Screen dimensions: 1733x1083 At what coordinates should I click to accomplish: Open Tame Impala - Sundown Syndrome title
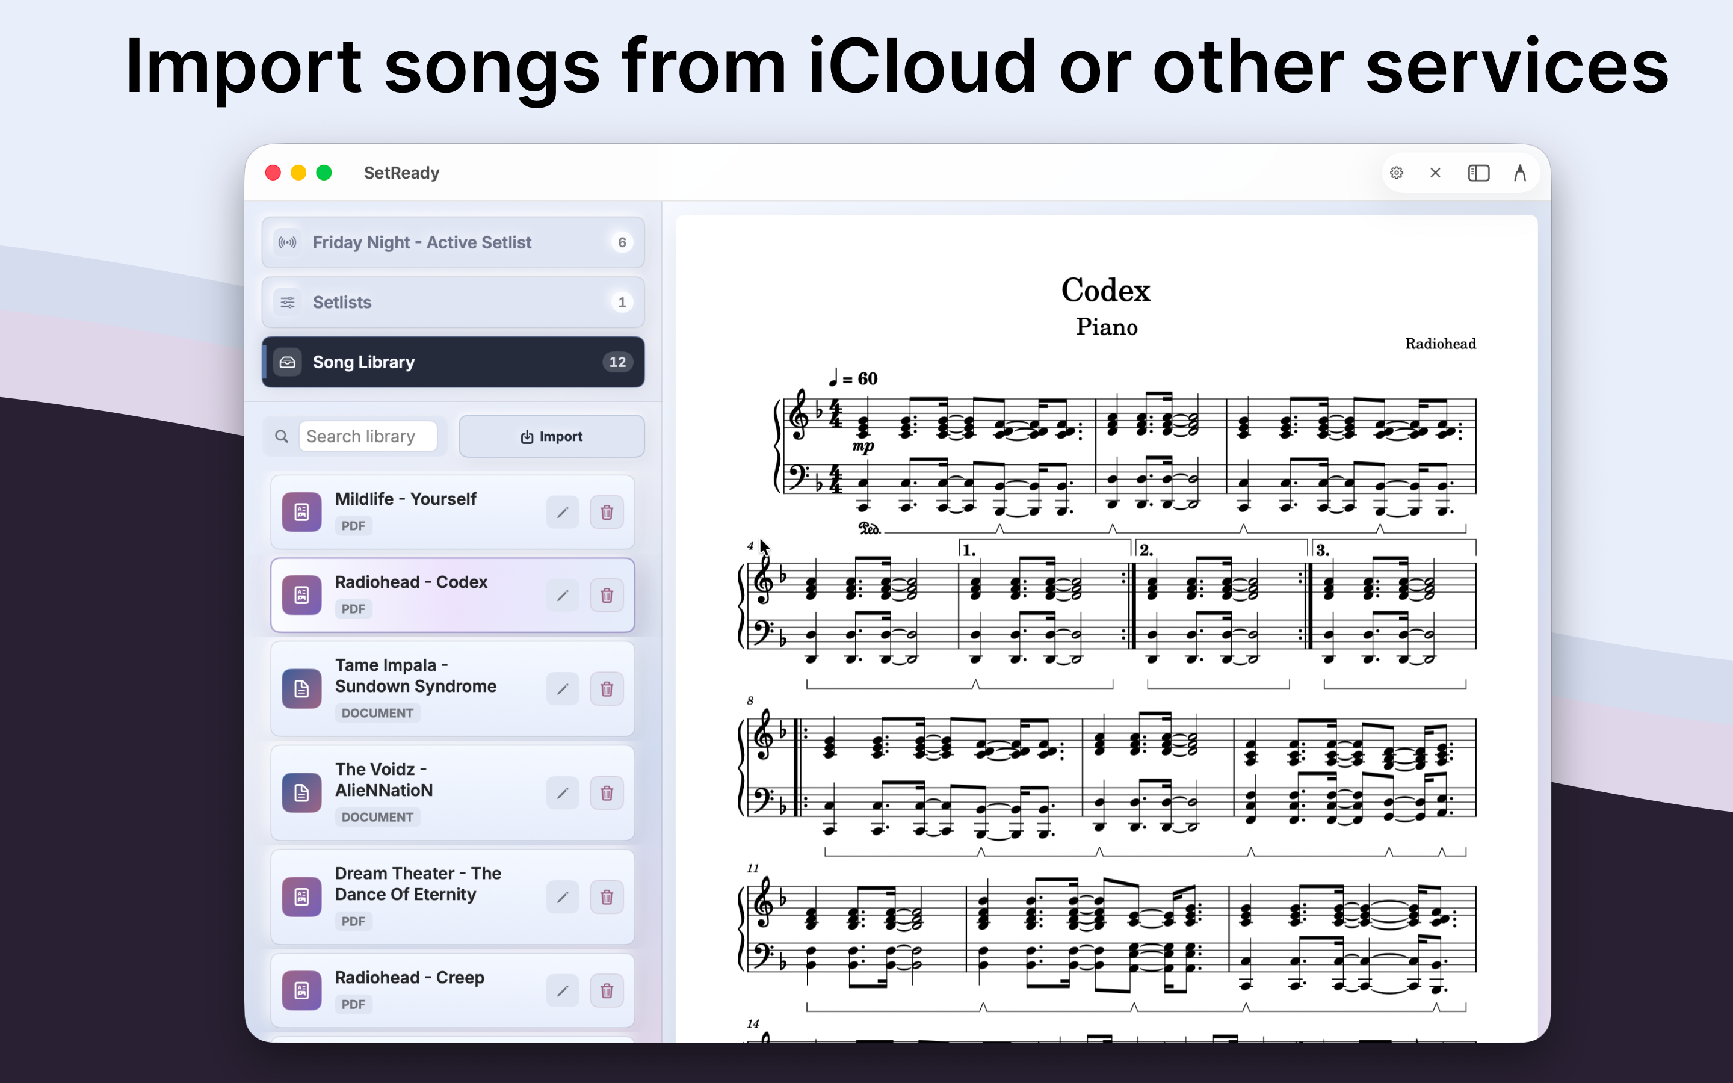pos(415,676)
